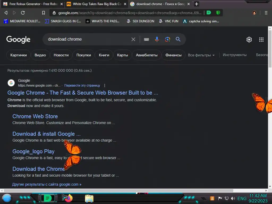This screenshot has width=272, height=204.
Task: Open the green extension icon in the address bar
Action: click(209, 12)
